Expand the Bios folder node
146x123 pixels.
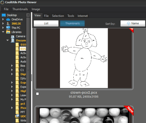(12, 66)
